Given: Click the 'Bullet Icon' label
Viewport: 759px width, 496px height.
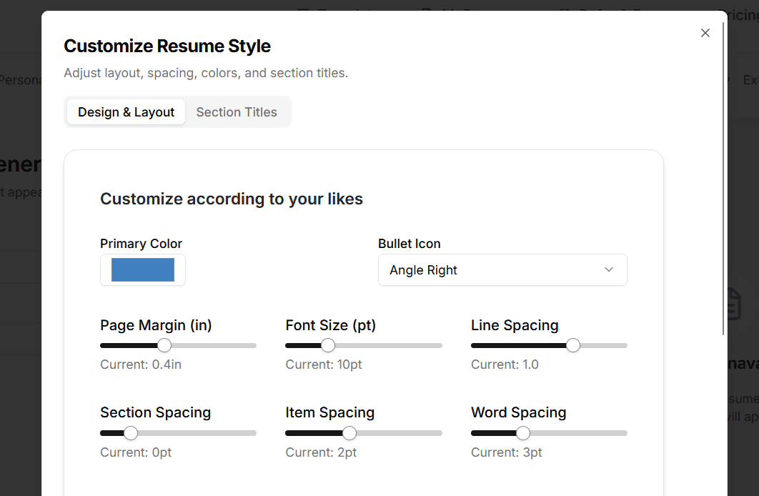Looking at the screenshot, I should [409, 244].
